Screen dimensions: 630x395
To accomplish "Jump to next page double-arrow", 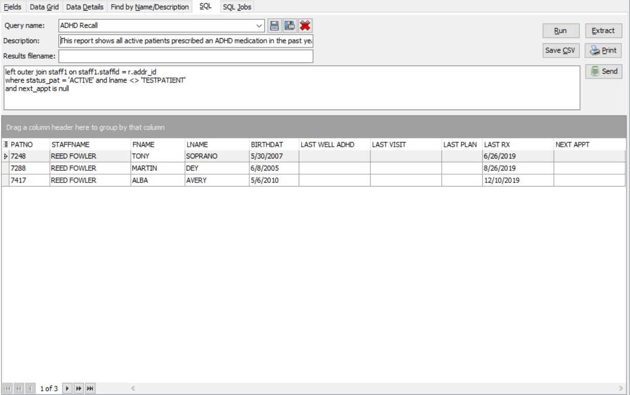I will pyautogui.click(x=78, y=389).
